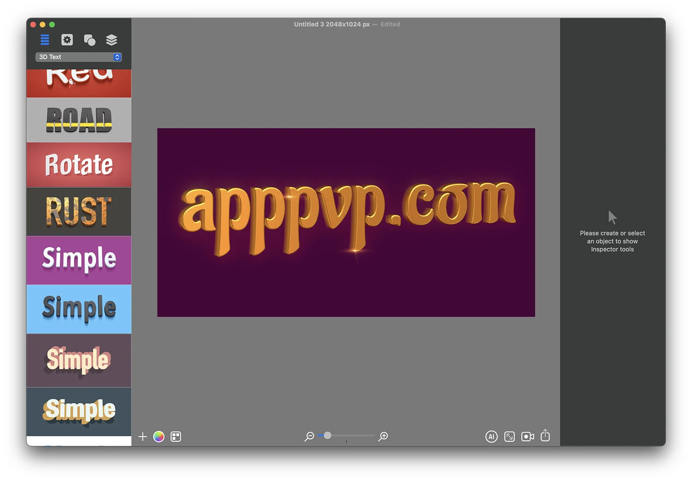692x481 pixels.
Task: Open the presets list tab icon
Action: [x=45, y=40]
